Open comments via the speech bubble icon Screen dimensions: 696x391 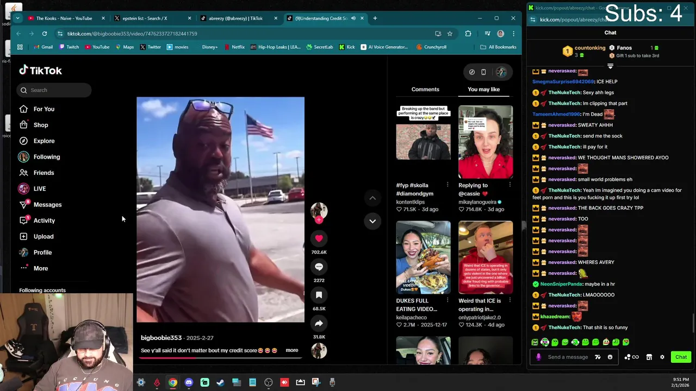(319, 267)
